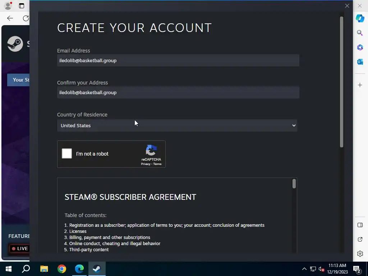Click the muted volume tray icon
The width and height of the screenshot is (368, 276).
tap(321, 269)
